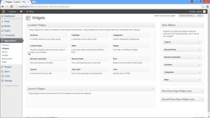
Task: Open Dashboard in the sidebar menu
Action: (10, 16)
